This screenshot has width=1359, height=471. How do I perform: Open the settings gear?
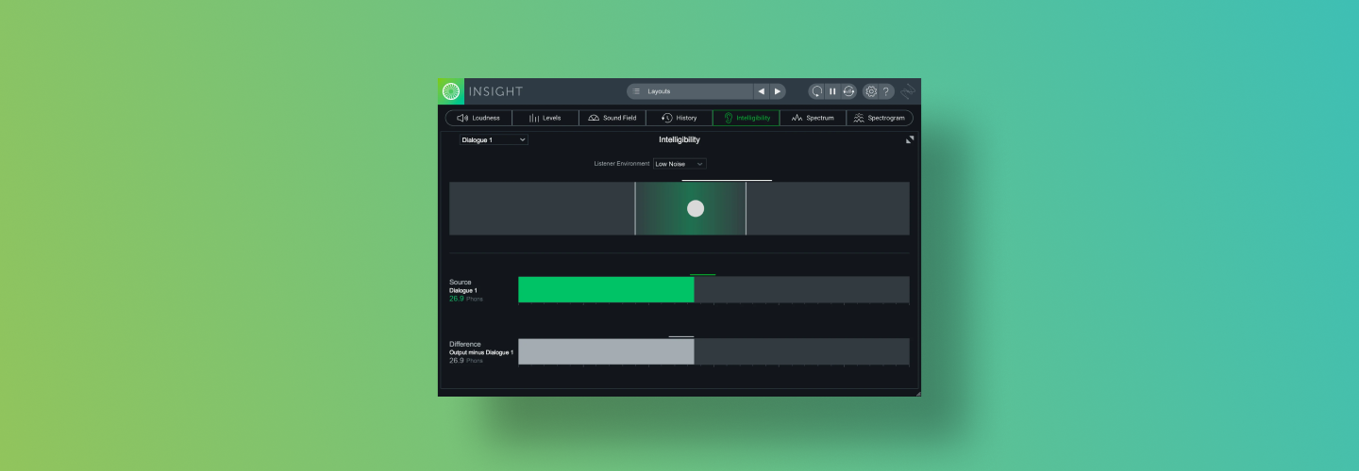(x=871, y=91)
